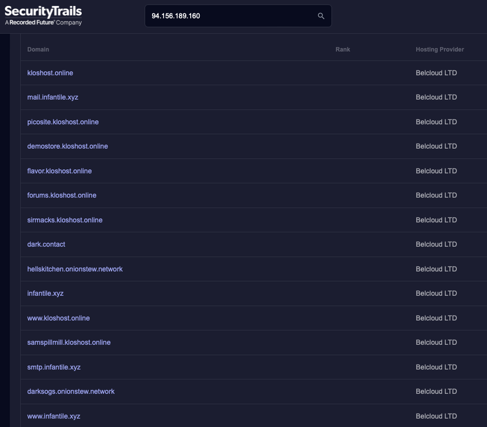Open the infantile.xyz domain link
Screen dimensions: 487x427
(45, 294)
